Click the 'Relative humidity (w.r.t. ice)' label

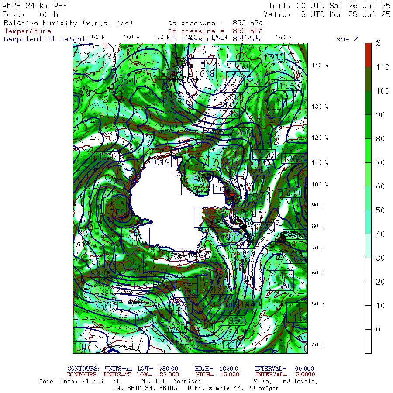click(x=68, y=23)
